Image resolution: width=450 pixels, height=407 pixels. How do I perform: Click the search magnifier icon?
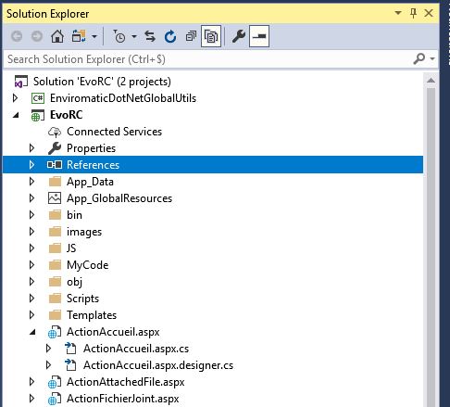click(419, 58)
